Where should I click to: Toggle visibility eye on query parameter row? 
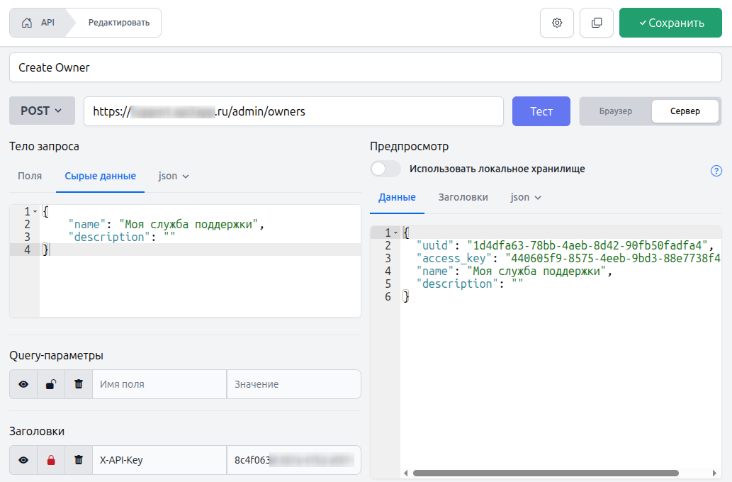coord(23,384)
